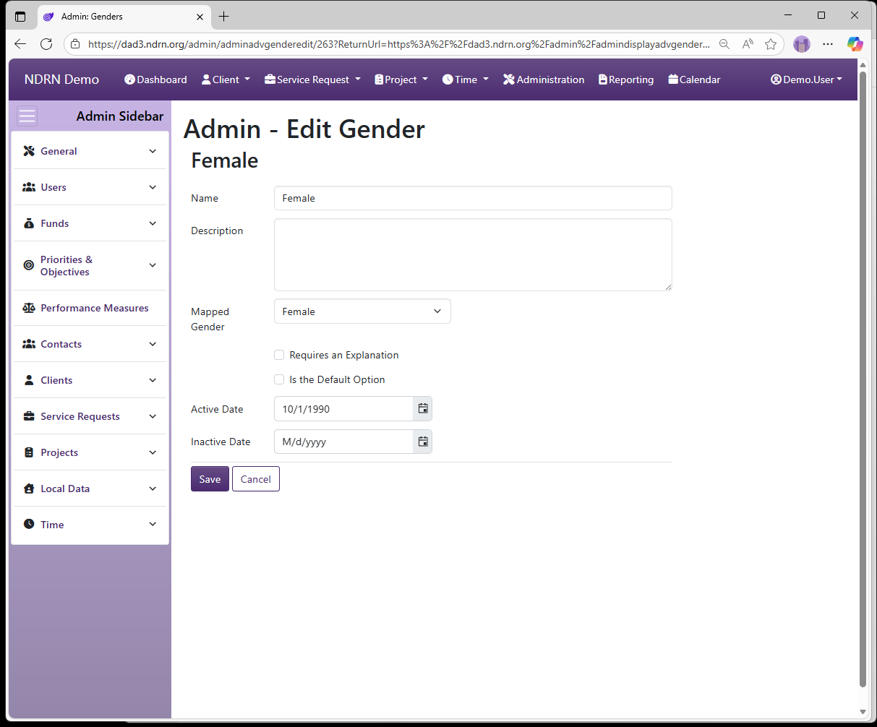This screenshot has width=877, height=727.
Task: Open Dashboard in top navigation
Action: click(x=155, y=79)
